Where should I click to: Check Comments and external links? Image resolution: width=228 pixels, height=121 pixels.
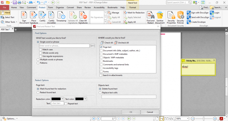pos(101,65)
